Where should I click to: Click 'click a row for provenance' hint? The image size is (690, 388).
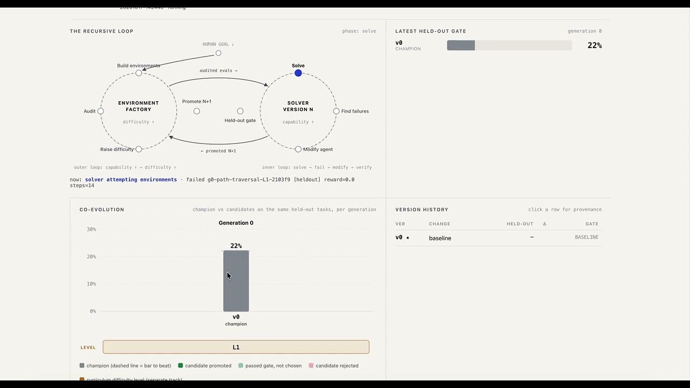click(x=565, y=210)
